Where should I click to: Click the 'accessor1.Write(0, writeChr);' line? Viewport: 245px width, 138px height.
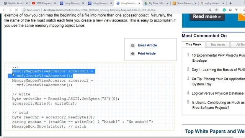[x=44, y=103]
